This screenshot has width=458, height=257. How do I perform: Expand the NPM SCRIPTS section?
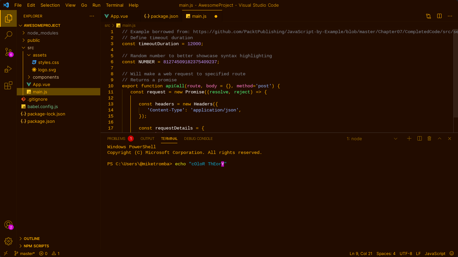pos(36,246)
